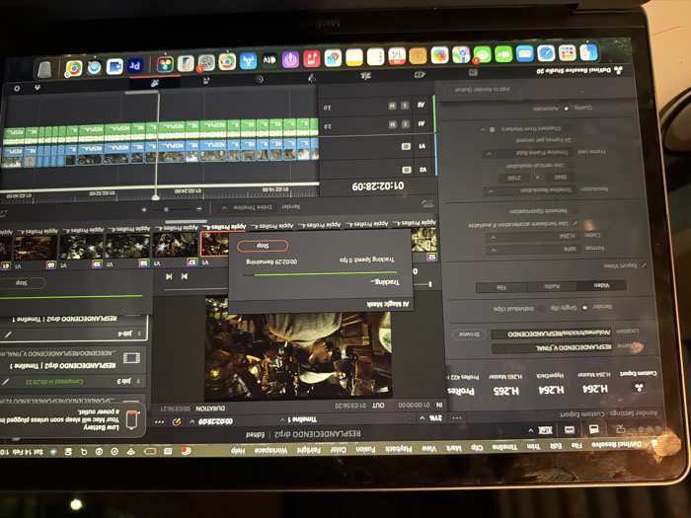
Task: Open DaVinci Resolve icon in the Dock
Action: (165, 65)
